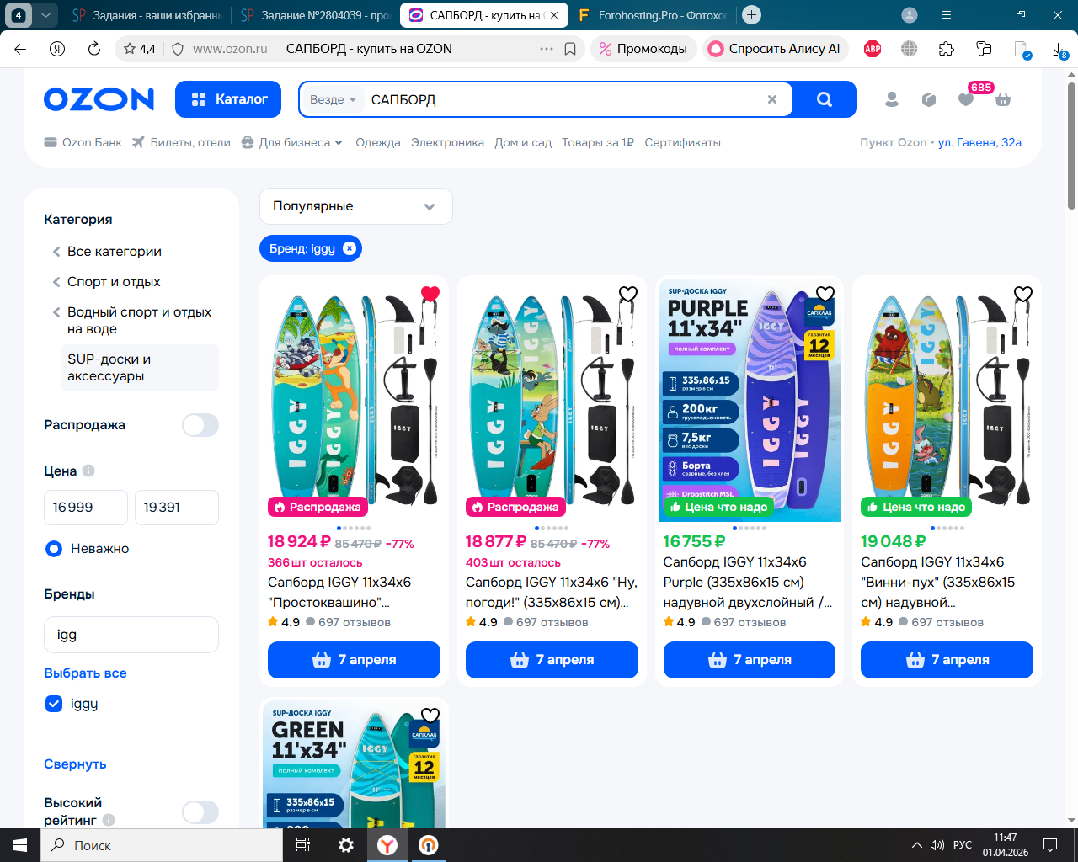
Task: Click the brand search field 'igg'
Action: [131, 635]
